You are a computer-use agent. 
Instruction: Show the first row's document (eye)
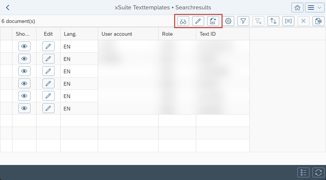24,46
